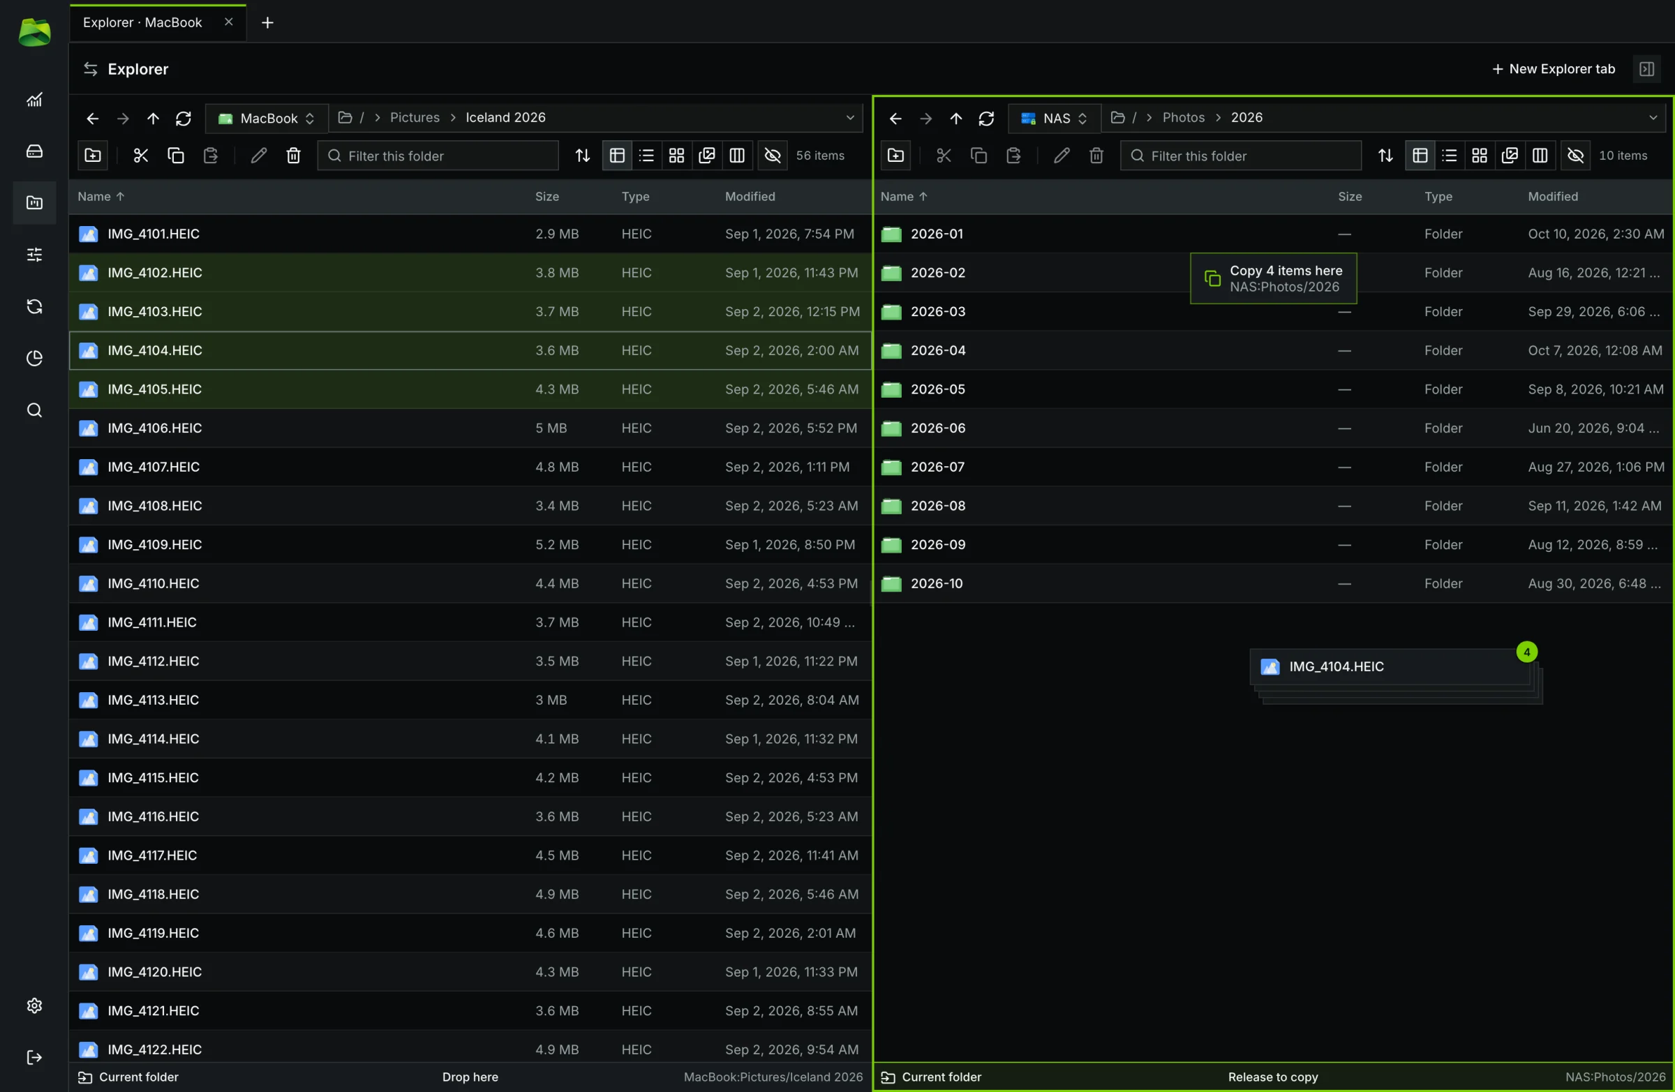Click the cut icon in the MacBook pane toolbar

point(141,156)
